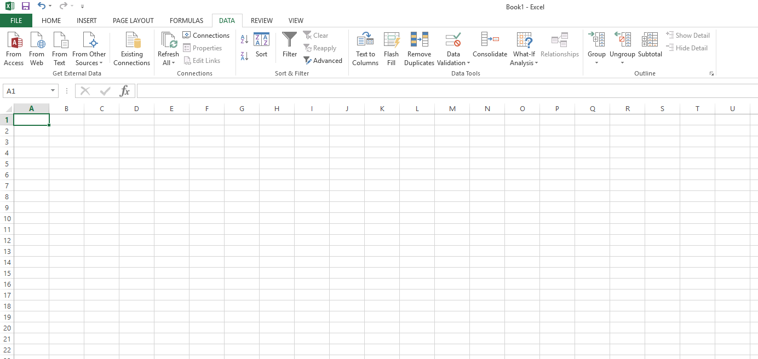The image size is (758, 359).
Task: Open Advanced filter options
Action: pyautogui.click(x=323, y=61)
